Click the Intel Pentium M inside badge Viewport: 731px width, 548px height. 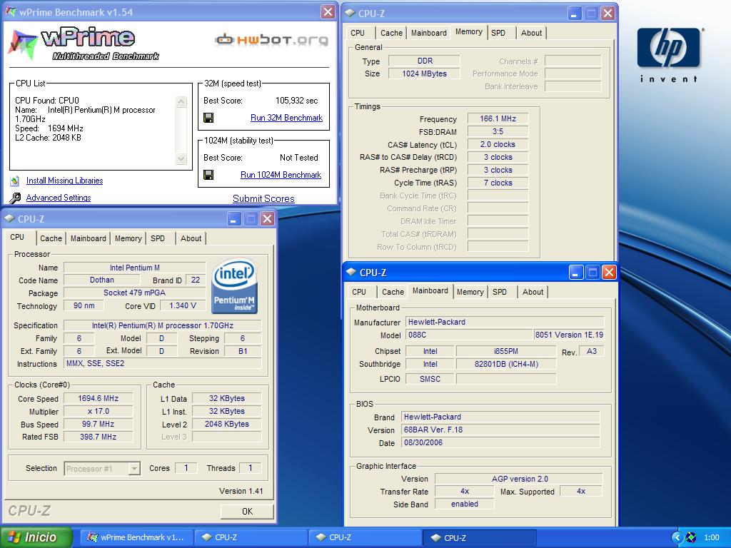234,286
